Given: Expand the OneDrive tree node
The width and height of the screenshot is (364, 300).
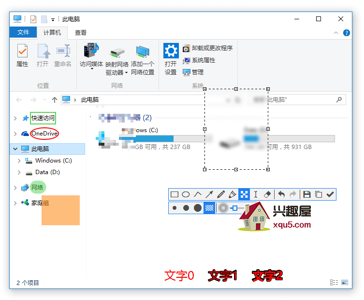Looking at the screenshot, I should pos(15,134).
